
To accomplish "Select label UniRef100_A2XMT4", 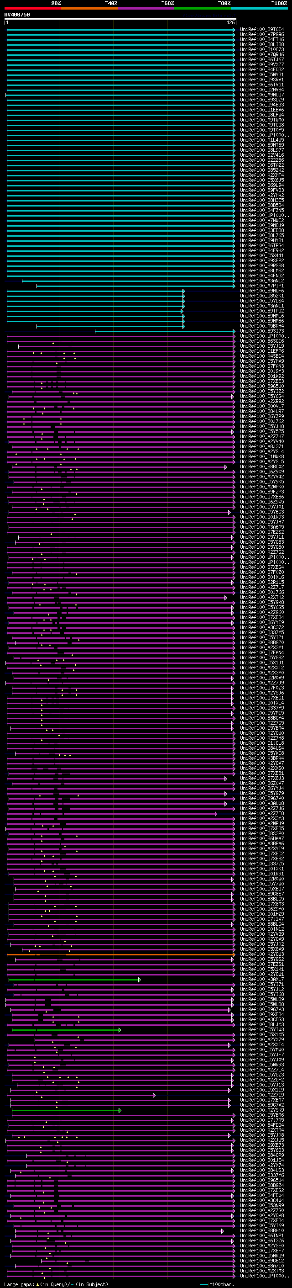I will [x=262, y=175].
